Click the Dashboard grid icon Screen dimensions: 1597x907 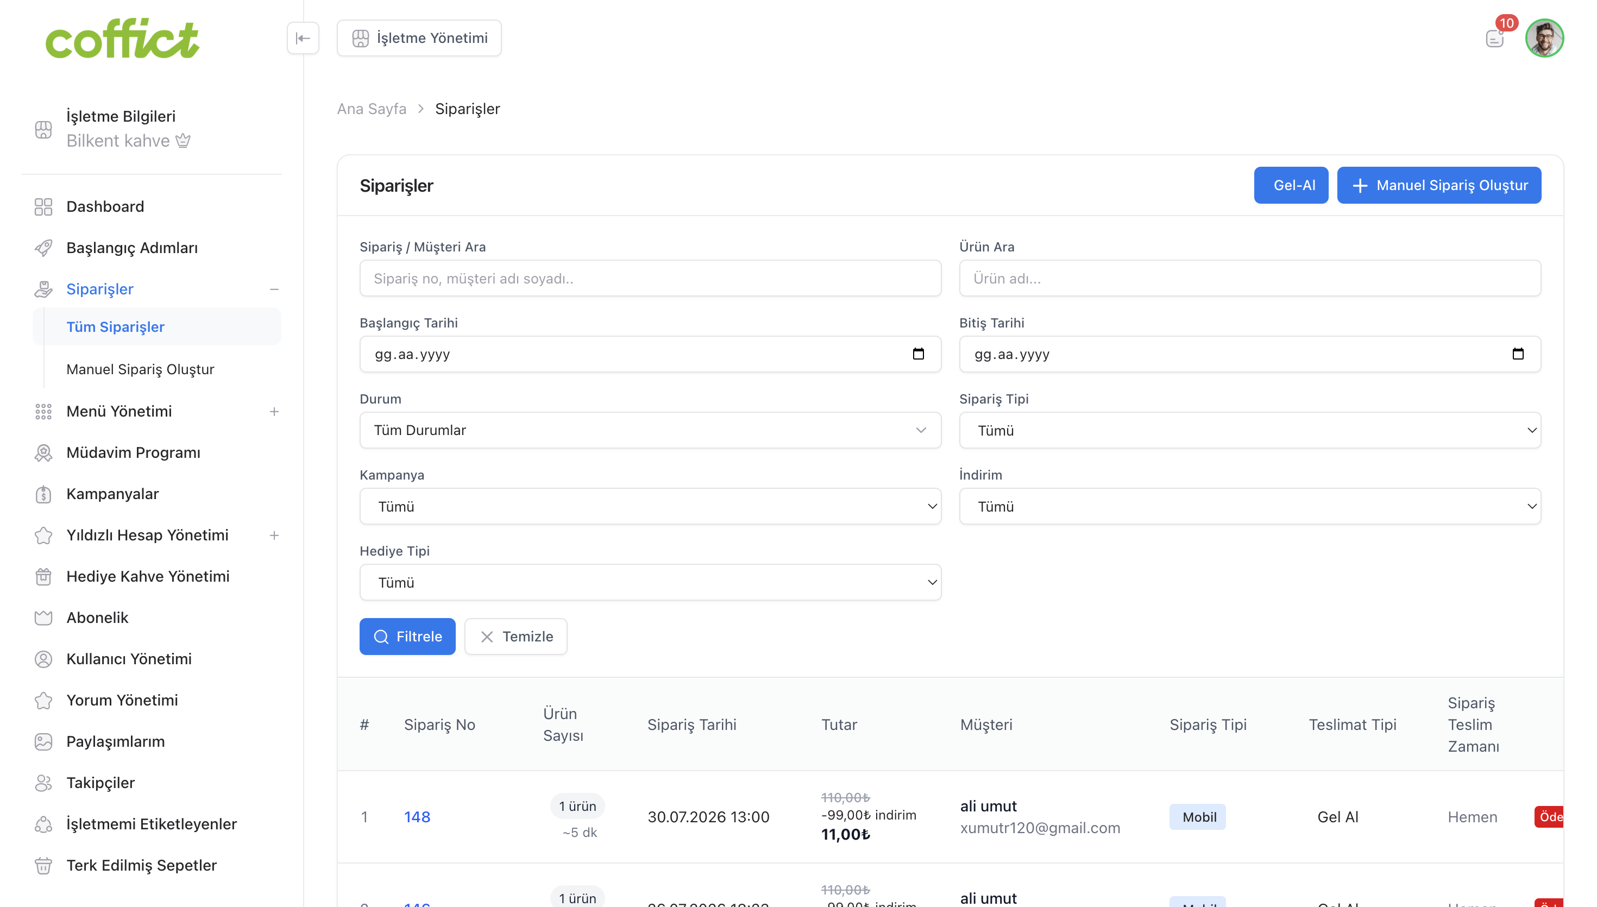point(43,207)
